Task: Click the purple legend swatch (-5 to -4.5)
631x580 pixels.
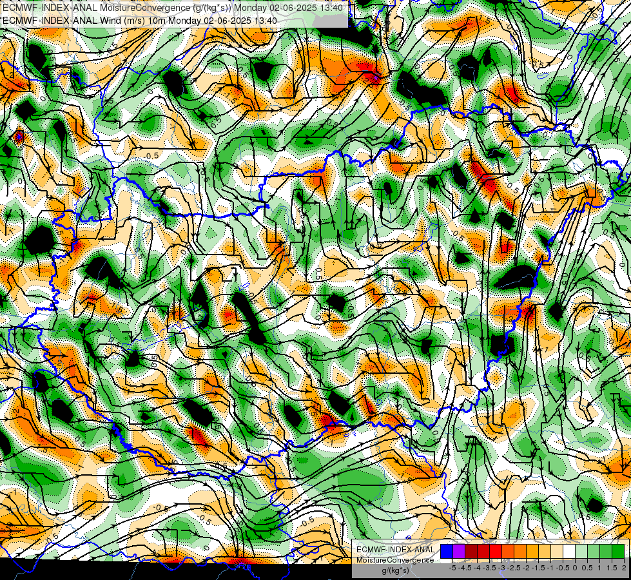Action: click(459, 551)
